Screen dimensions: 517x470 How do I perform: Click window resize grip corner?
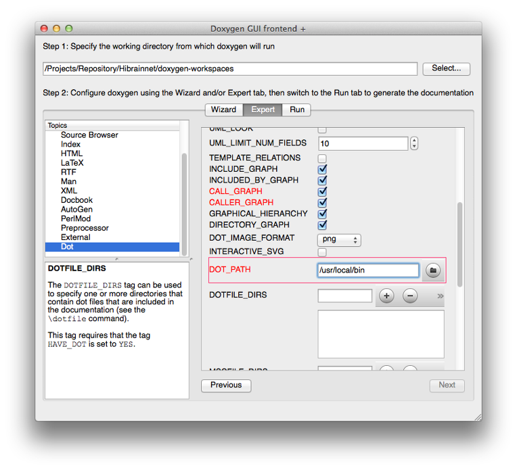pos(478,417)
